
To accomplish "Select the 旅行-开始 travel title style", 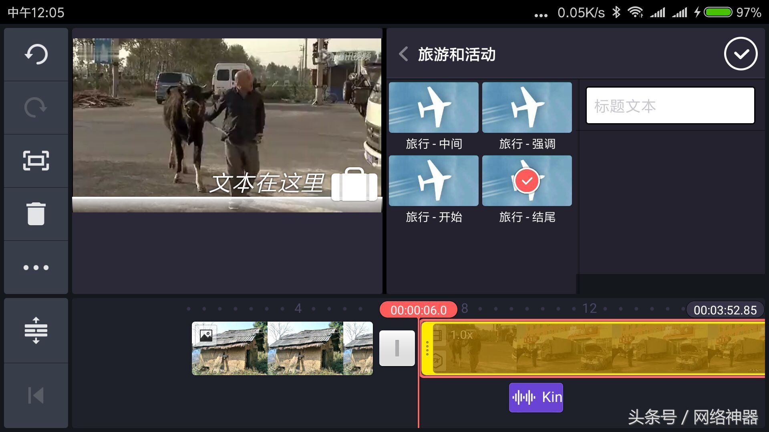I will [433, 180].
